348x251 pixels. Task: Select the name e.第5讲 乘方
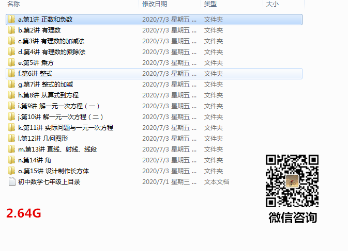click(36, 63)
